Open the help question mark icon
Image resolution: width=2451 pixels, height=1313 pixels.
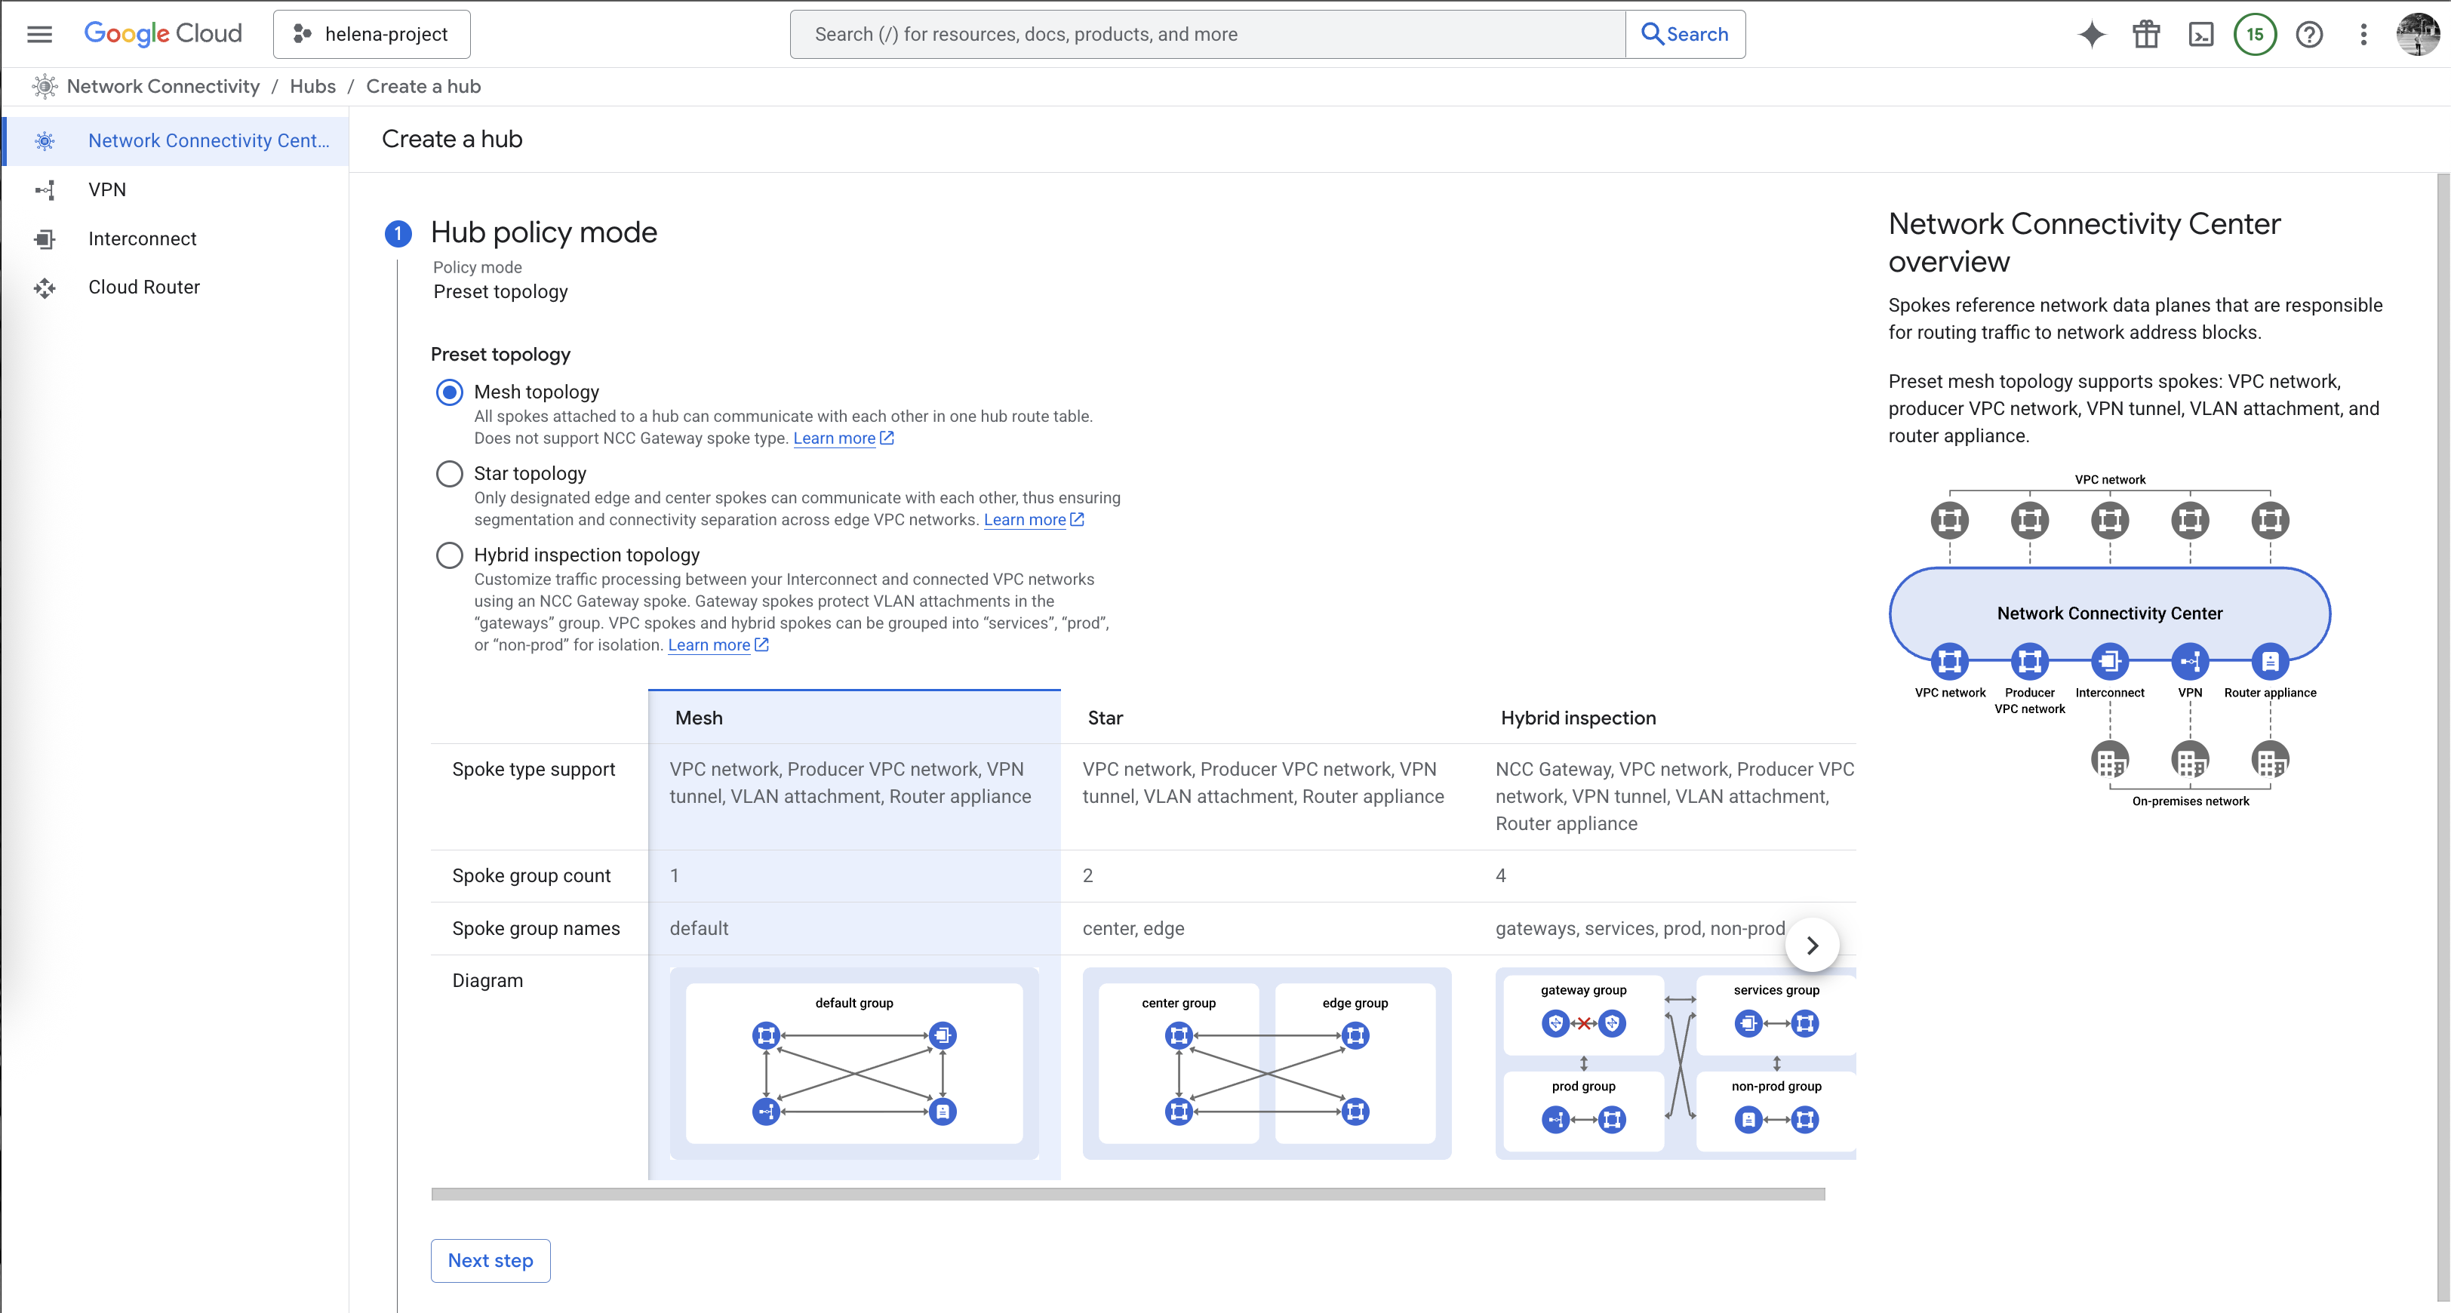pos(2309,34)
